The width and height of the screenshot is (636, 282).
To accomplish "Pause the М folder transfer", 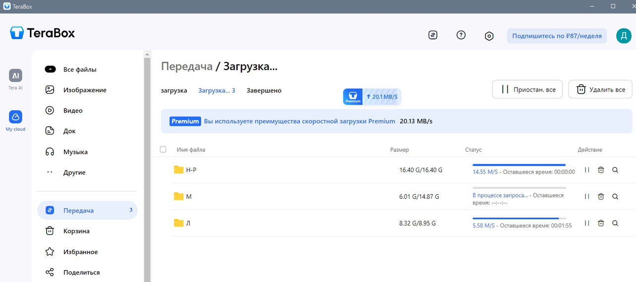I will tap(587, 196).
